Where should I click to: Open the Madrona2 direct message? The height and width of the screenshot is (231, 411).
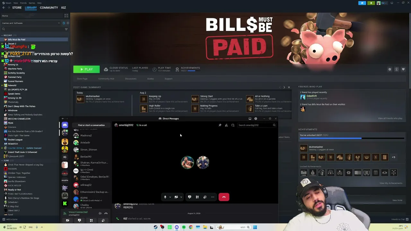91,135
